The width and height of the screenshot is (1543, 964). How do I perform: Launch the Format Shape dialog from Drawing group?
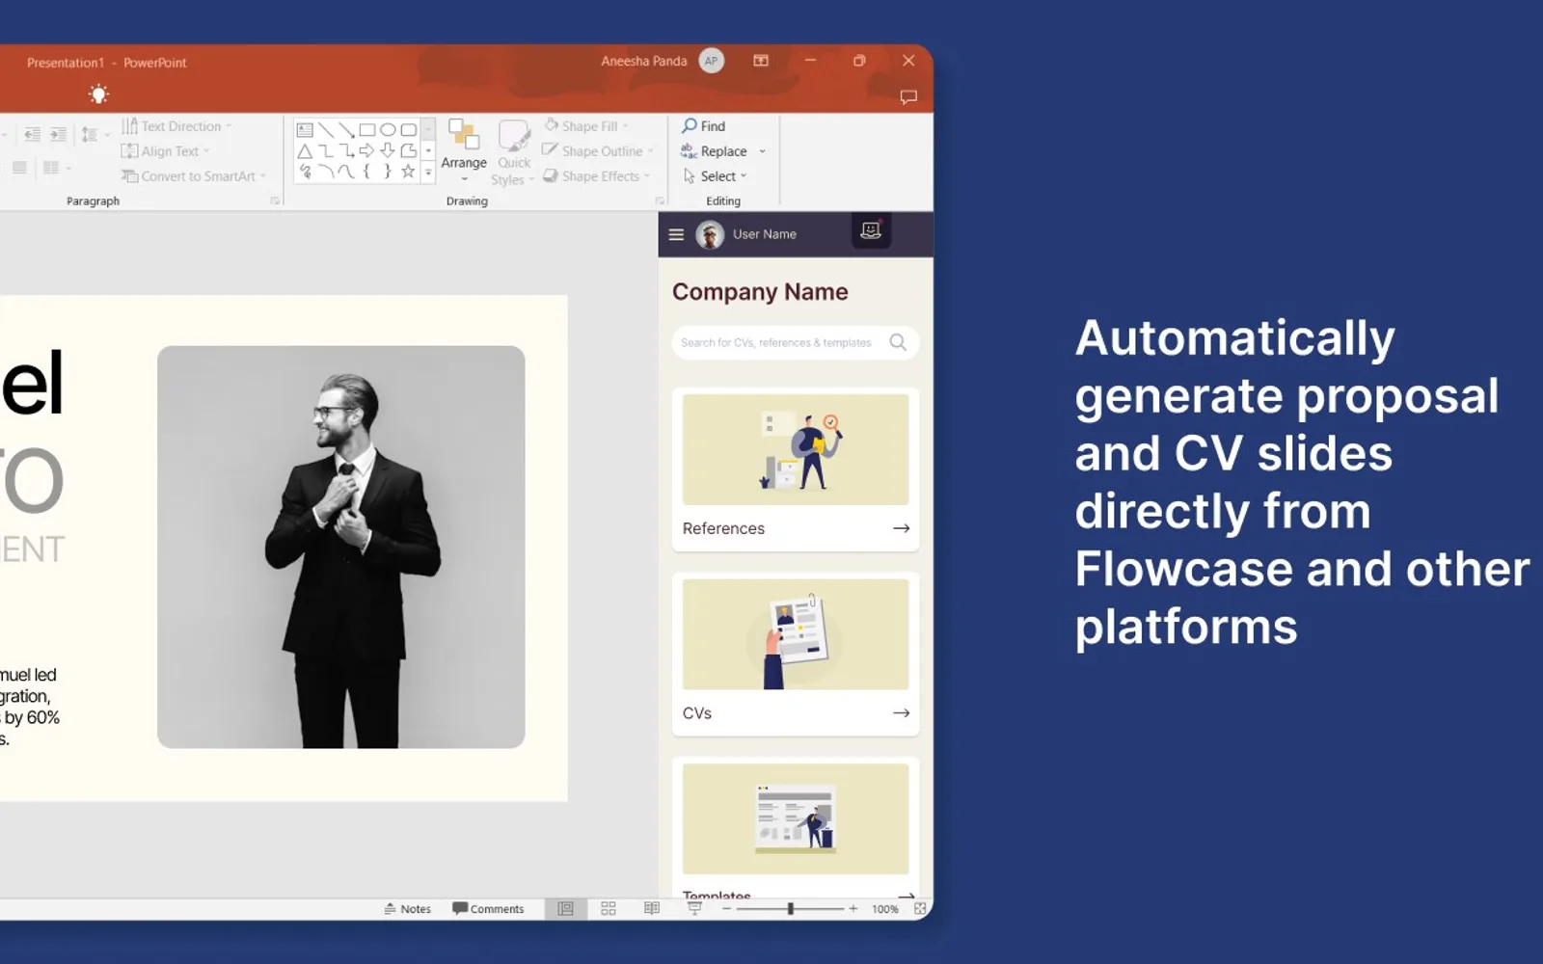(660, 201)
